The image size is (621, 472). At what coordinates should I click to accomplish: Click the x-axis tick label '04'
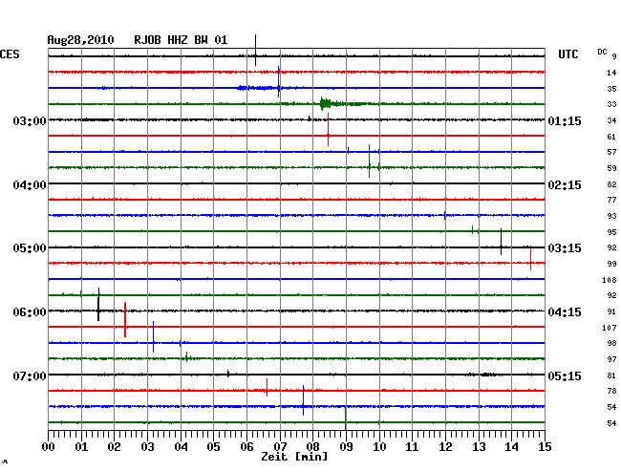click(181, 447)
